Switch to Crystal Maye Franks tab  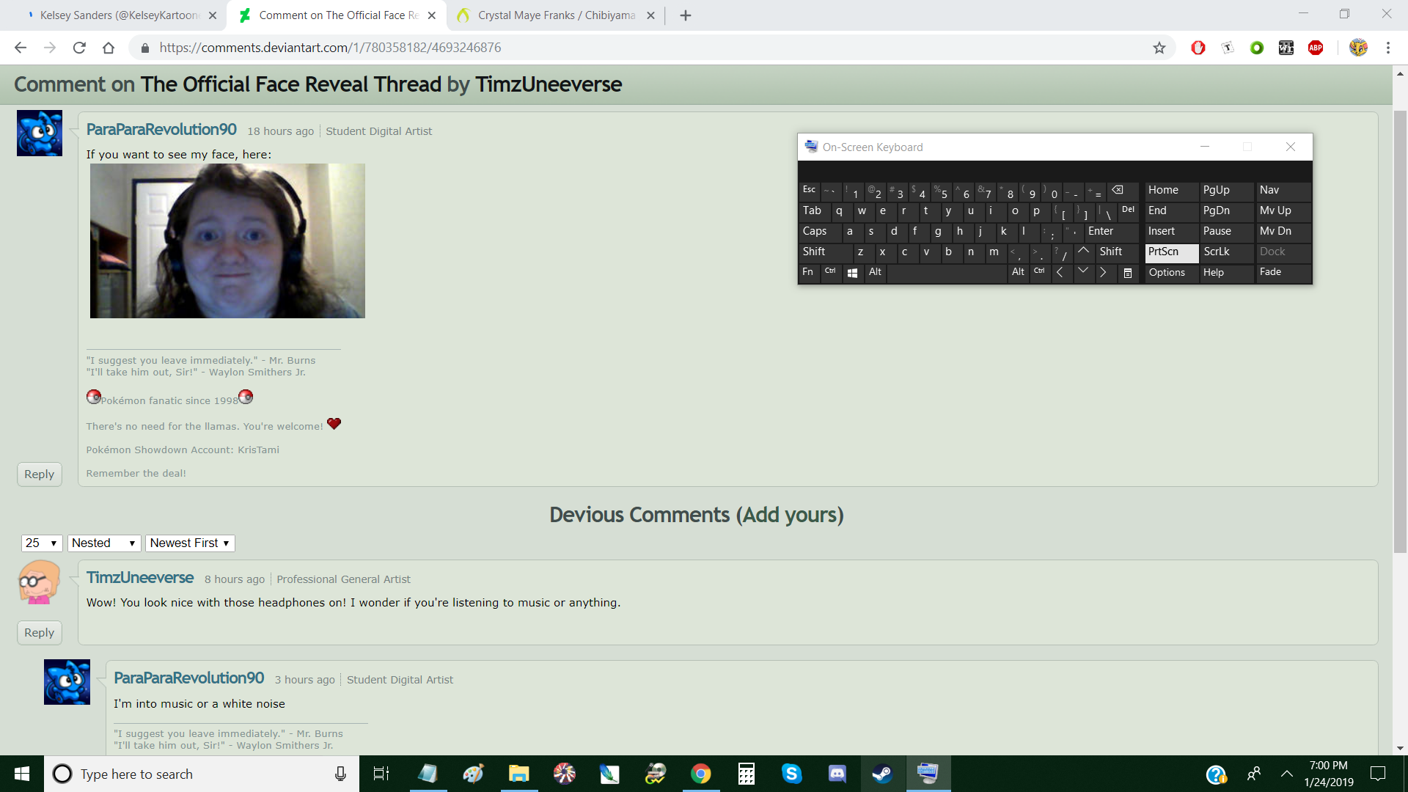(555, 15)
